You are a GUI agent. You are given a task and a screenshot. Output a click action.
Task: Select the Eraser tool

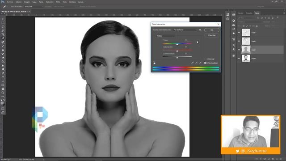[3, 58]
